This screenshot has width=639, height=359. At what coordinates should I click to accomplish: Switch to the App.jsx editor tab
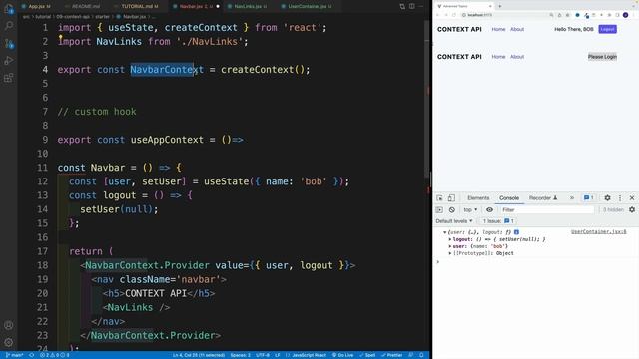point(36,6)
